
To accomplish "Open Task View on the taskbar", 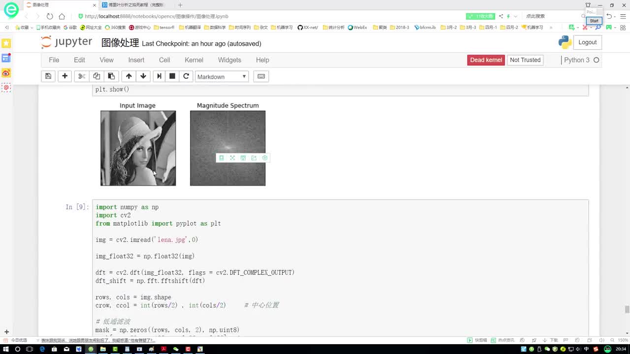I will 30,349.
